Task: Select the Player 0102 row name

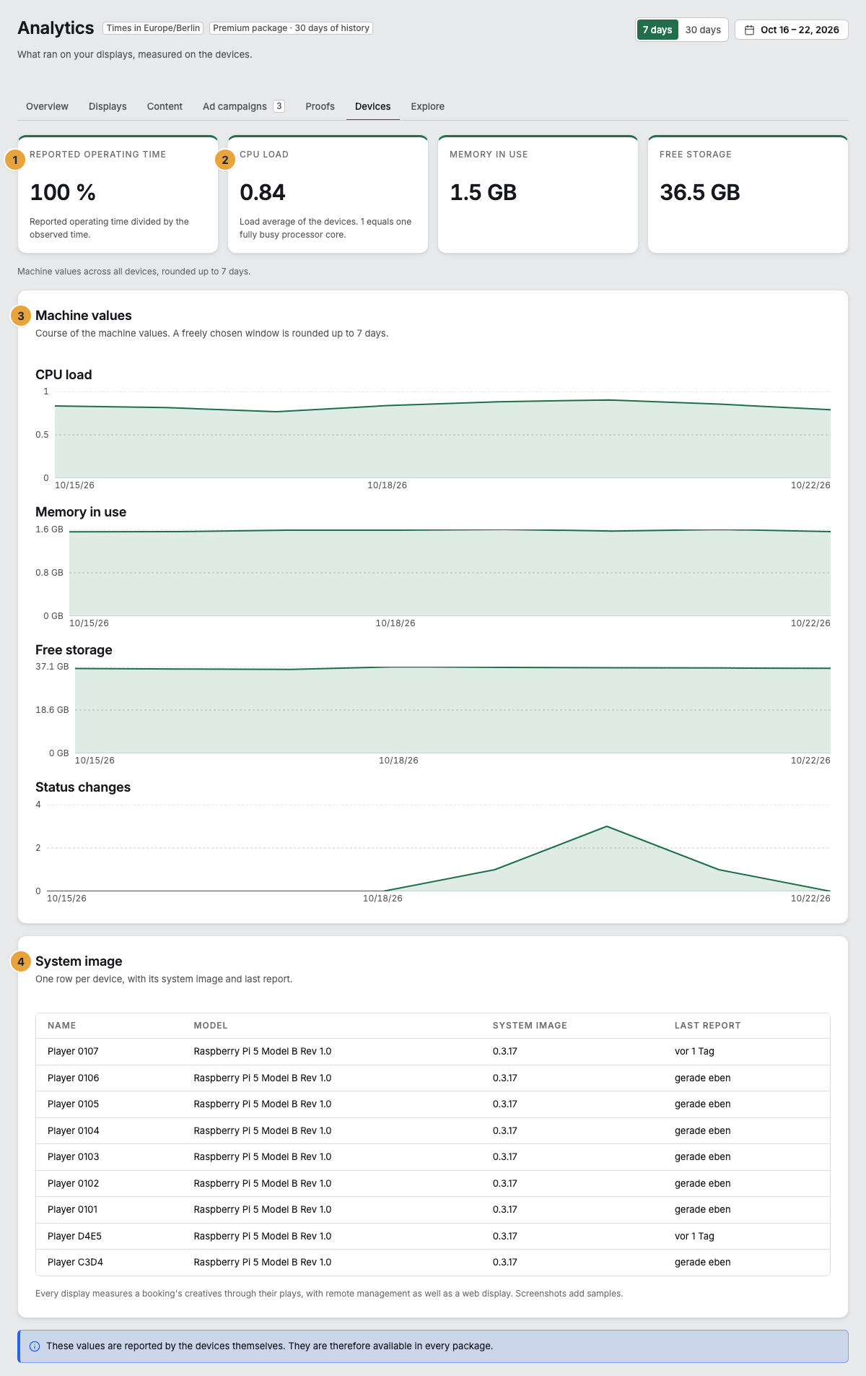Action: [x=74, y=1184]
